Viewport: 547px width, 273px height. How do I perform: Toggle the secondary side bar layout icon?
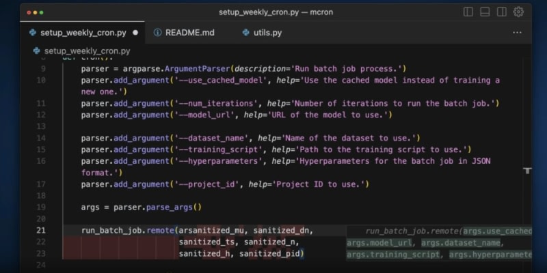click(502, 12)
